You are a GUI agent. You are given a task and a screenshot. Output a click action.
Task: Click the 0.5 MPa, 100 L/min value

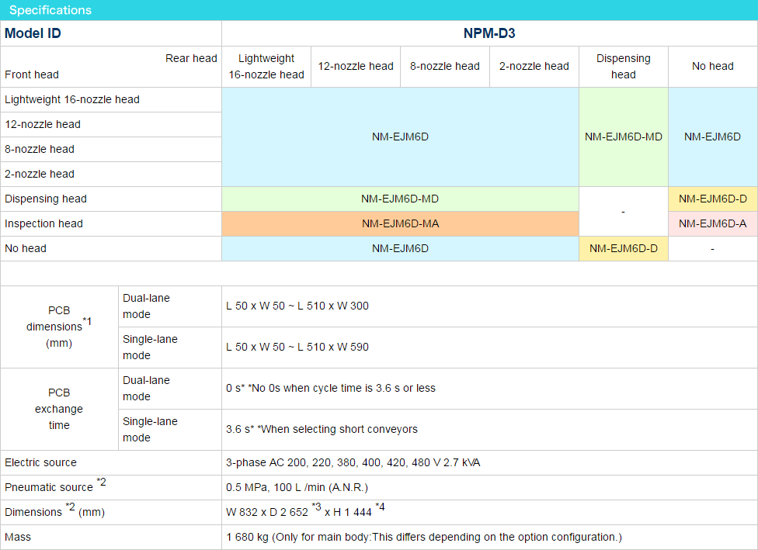297,488
